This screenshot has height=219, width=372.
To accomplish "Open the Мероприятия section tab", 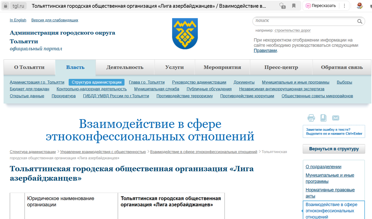I will click(222, 67).
